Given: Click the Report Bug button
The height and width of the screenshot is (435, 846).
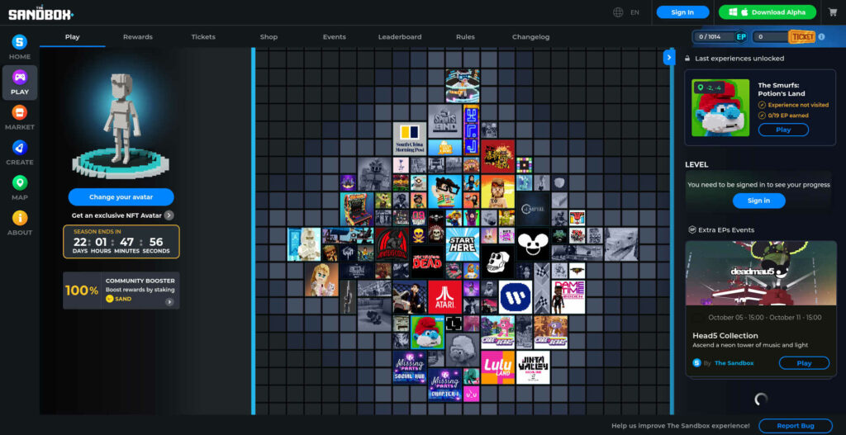Looking at the screenshot, I should click(796, 426).
